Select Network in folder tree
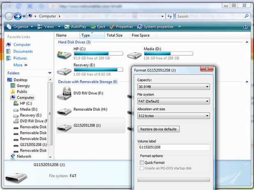This screenshot has height=190, width=254. click(24, 156)
